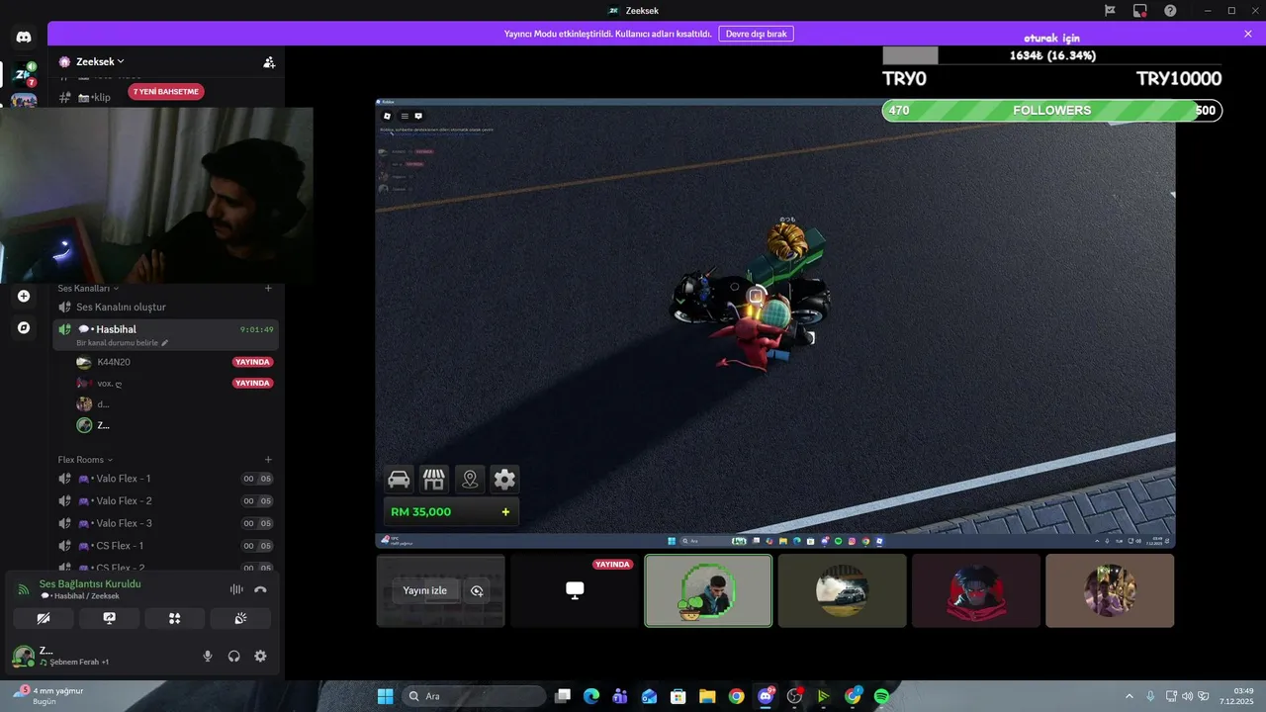Collapse the Ses Kanalları category
The width and height of the screenshot is (1266, 712).
(87, 288)
